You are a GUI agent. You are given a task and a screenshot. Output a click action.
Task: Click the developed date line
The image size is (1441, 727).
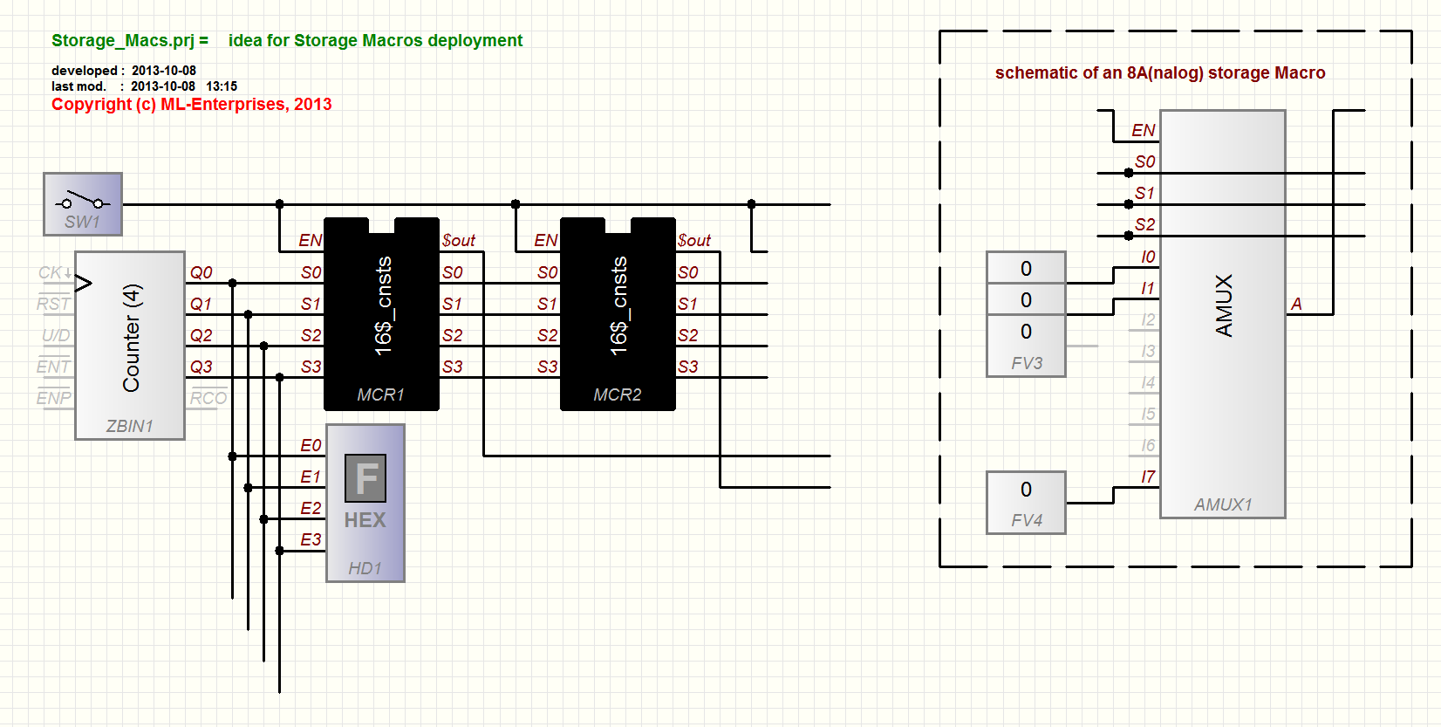click(124, 71)
